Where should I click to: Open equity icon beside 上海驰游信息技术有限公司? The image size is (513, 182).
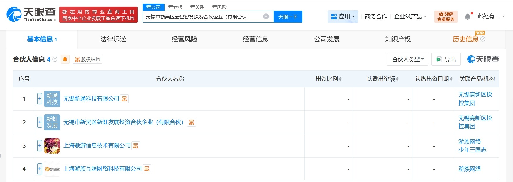136,145
